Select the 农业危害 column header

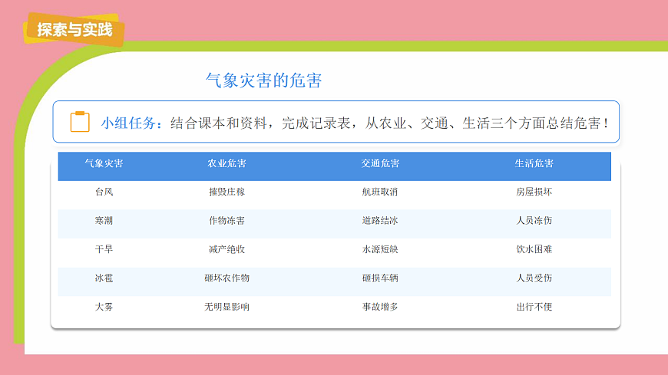227,163
